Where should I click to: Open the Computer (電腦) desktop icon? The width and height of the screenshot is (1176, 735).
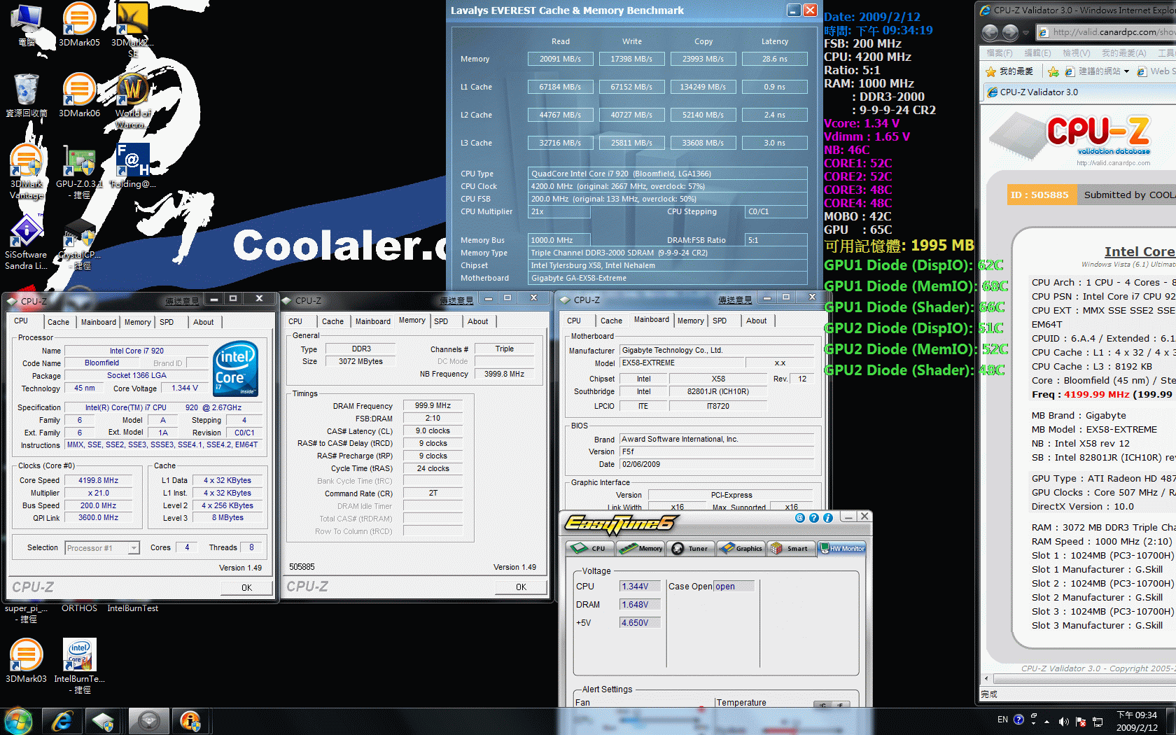click(26, 24)
